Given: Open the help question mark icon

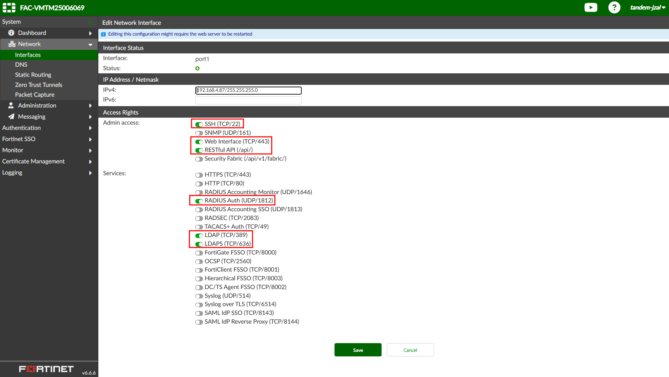Looking at the screenshot, I should pos(614,7).
